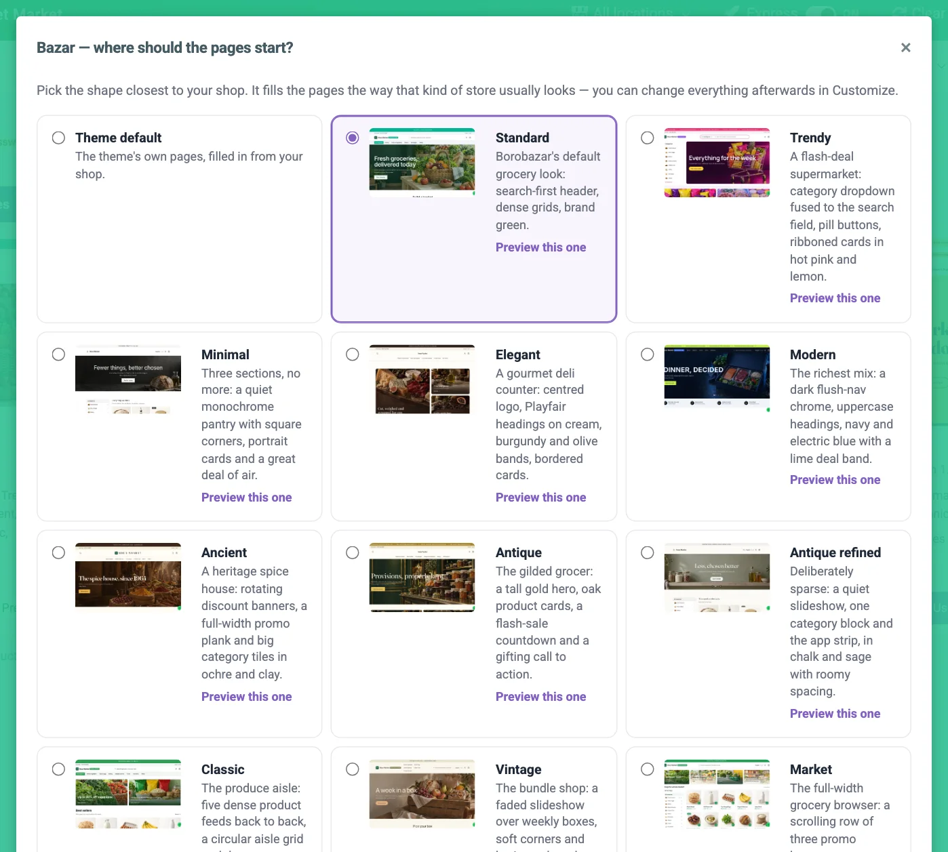Choose the Antique refined radio button
The image size is (948, 852).
tap(648, 552)
